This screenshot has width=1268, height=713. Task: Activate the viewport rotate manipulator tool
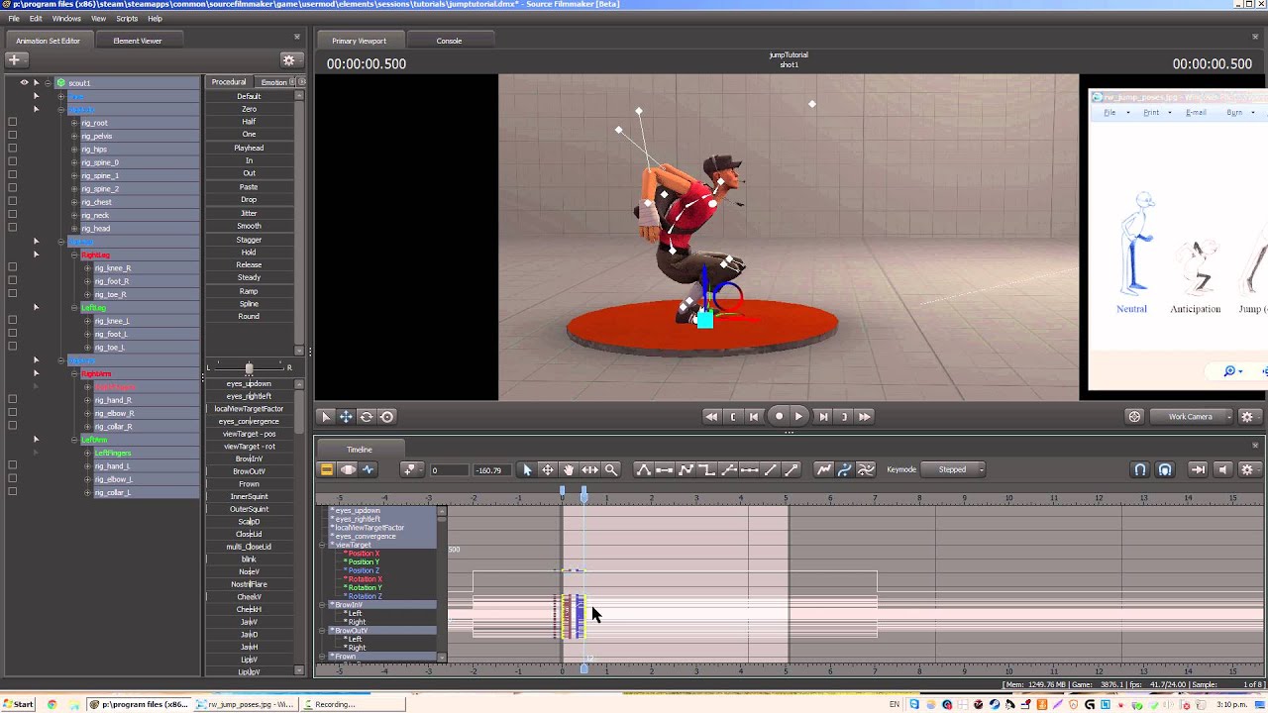(367, 417)
